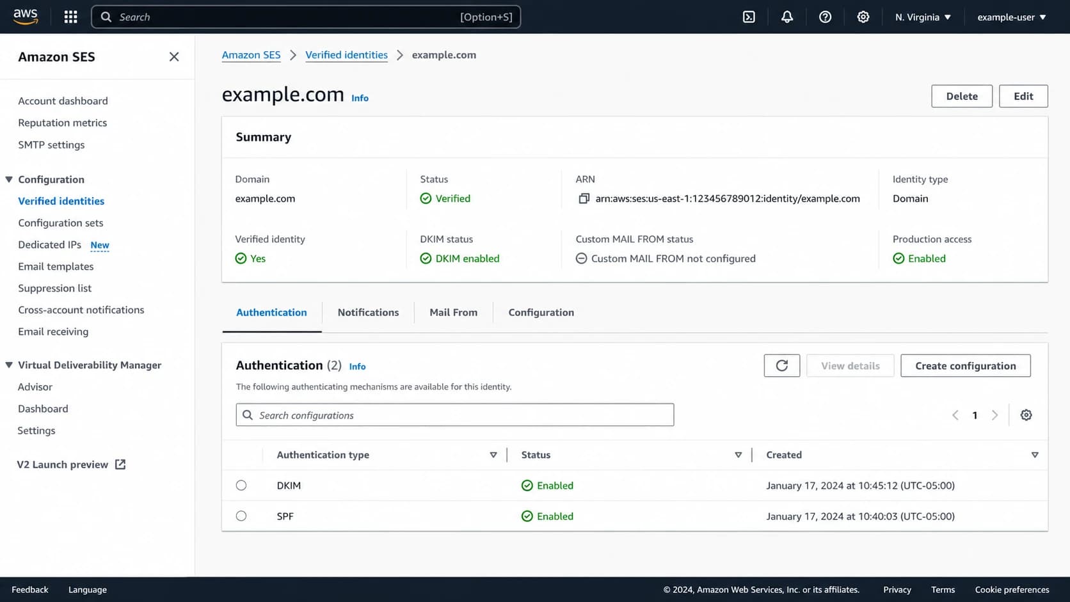Image resolution: width=1070 pixels, height=602 pixels.
Task: Open Suppression list in sidebar
Action: pos(55,289)
